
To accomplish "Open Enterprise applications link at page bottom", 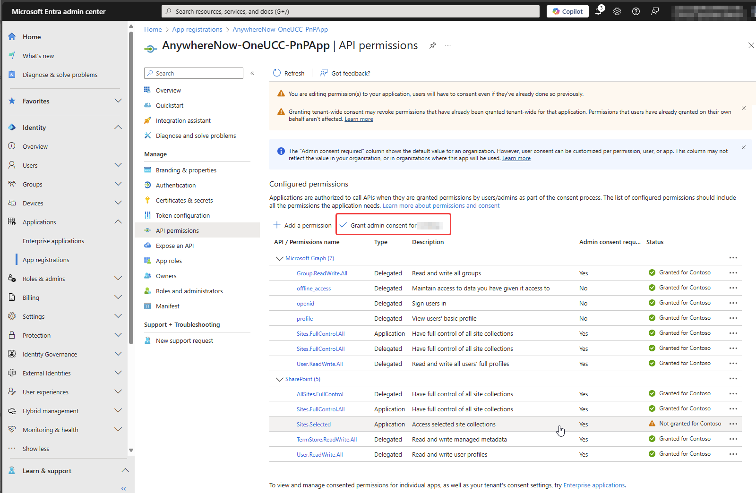I will [594, 485].
